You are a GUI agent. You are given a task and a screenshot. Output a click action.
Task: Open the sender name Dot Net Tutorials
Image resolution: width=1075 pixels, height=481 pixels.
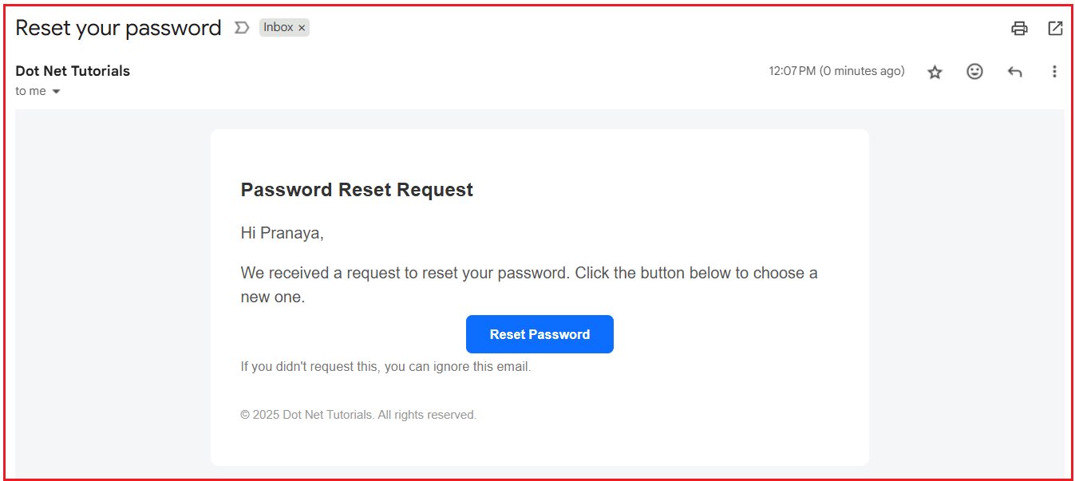coord(72,71)
